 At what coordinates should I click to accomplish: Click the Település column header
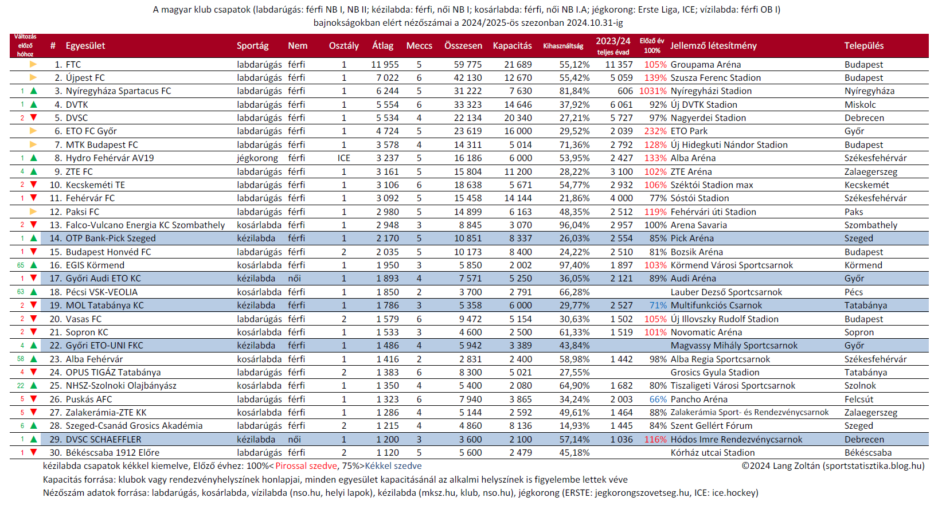[x=863, y=46]
